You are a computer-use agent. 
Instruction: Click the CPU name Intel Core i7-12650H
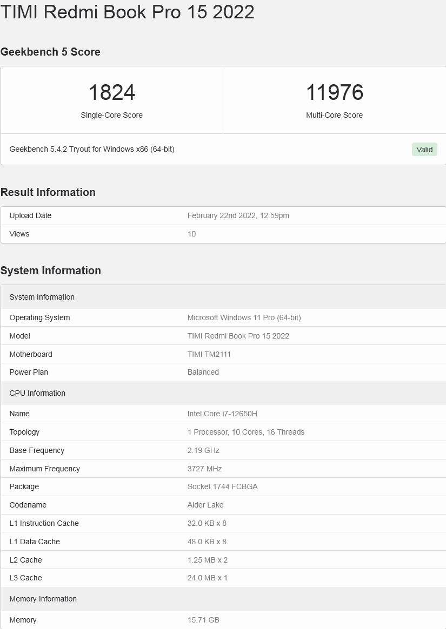click(x=222, y=414)
